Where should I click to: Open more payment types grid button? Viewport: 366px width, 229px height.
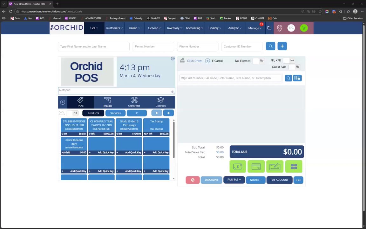[294, 166]
